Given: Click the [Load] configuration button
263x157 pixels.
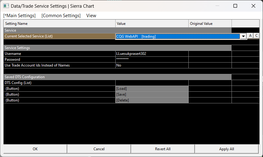Looking at the screenshot, I should pyautogui.click(x=152, y=89).
